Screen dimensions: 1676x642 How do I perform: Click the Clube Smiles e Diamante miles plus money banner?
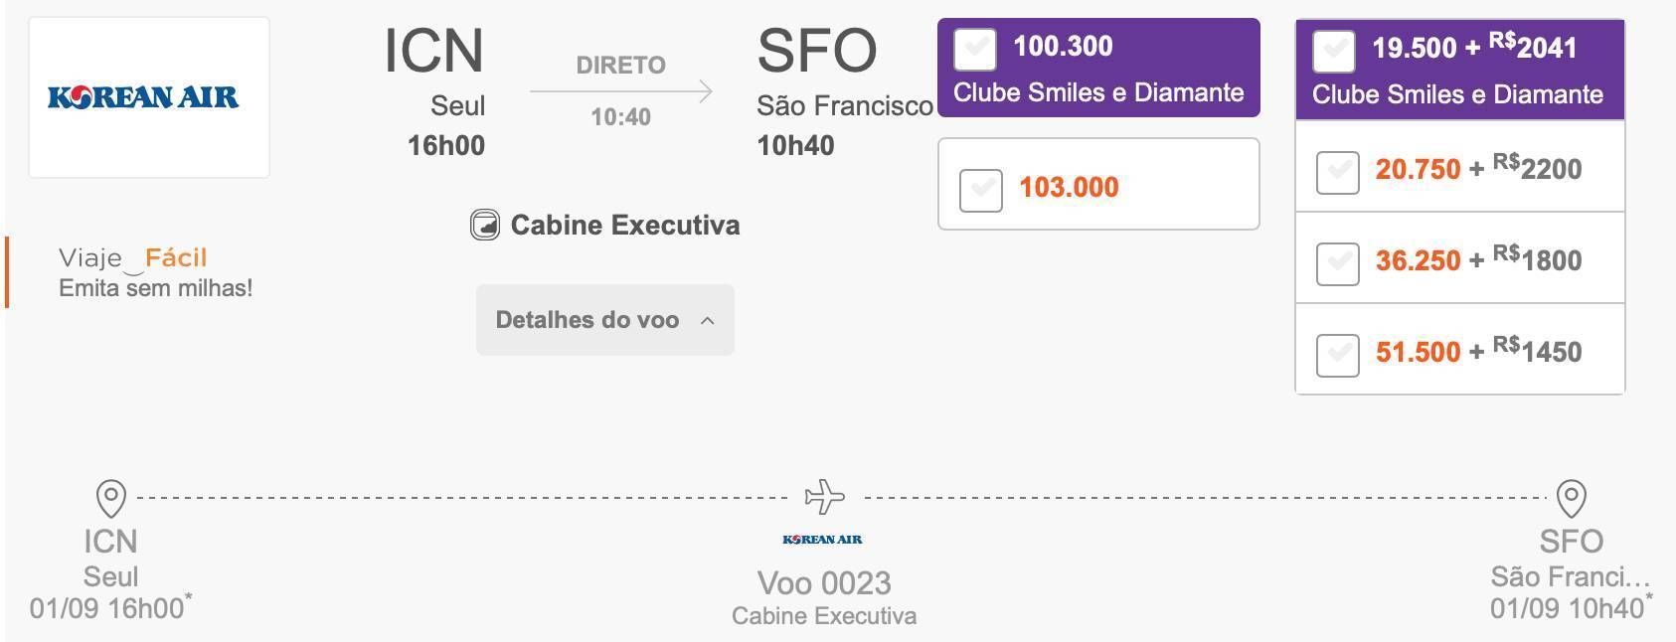tap(1457, 94)
